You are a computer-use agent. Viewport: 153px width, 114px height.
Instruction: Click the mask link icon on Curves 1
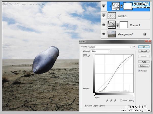(118, 25)
